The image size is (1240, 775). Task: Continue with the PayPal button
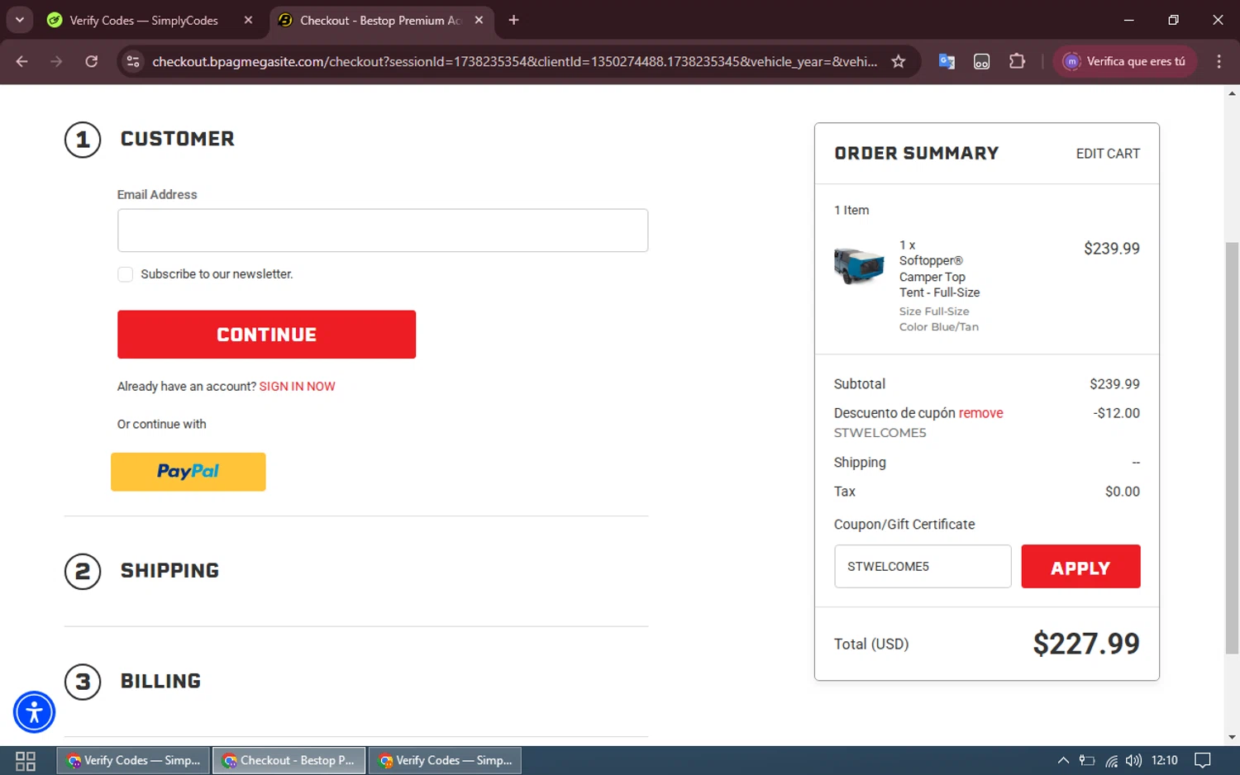click(x=188, y=472)
